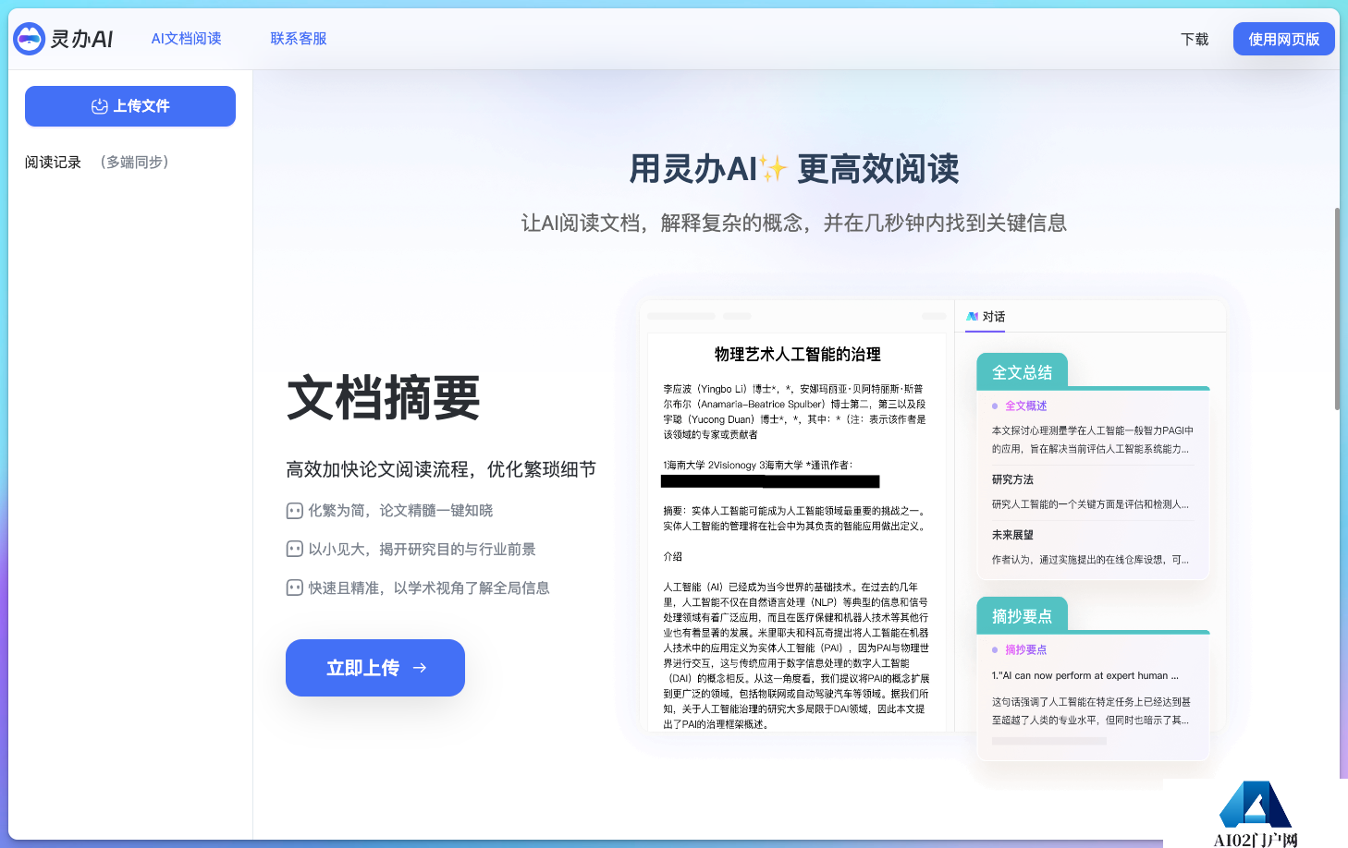Click the arrow icon in 立即上传

(x=420, y=668)
